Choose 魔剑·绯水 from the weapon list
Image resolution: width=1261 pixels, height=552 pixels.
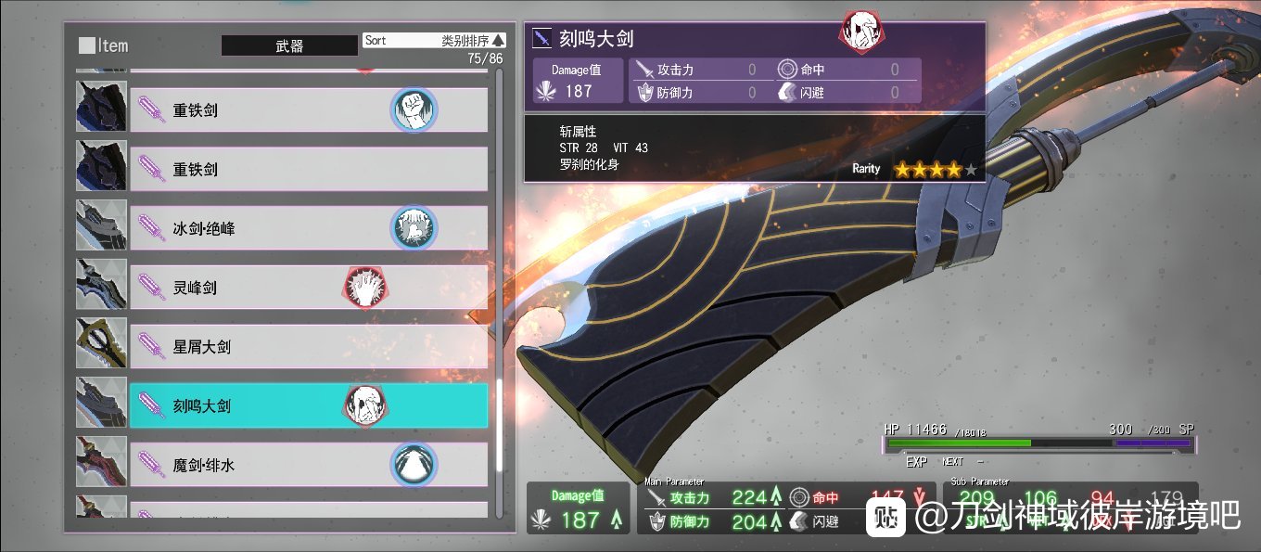click(309, 465)
